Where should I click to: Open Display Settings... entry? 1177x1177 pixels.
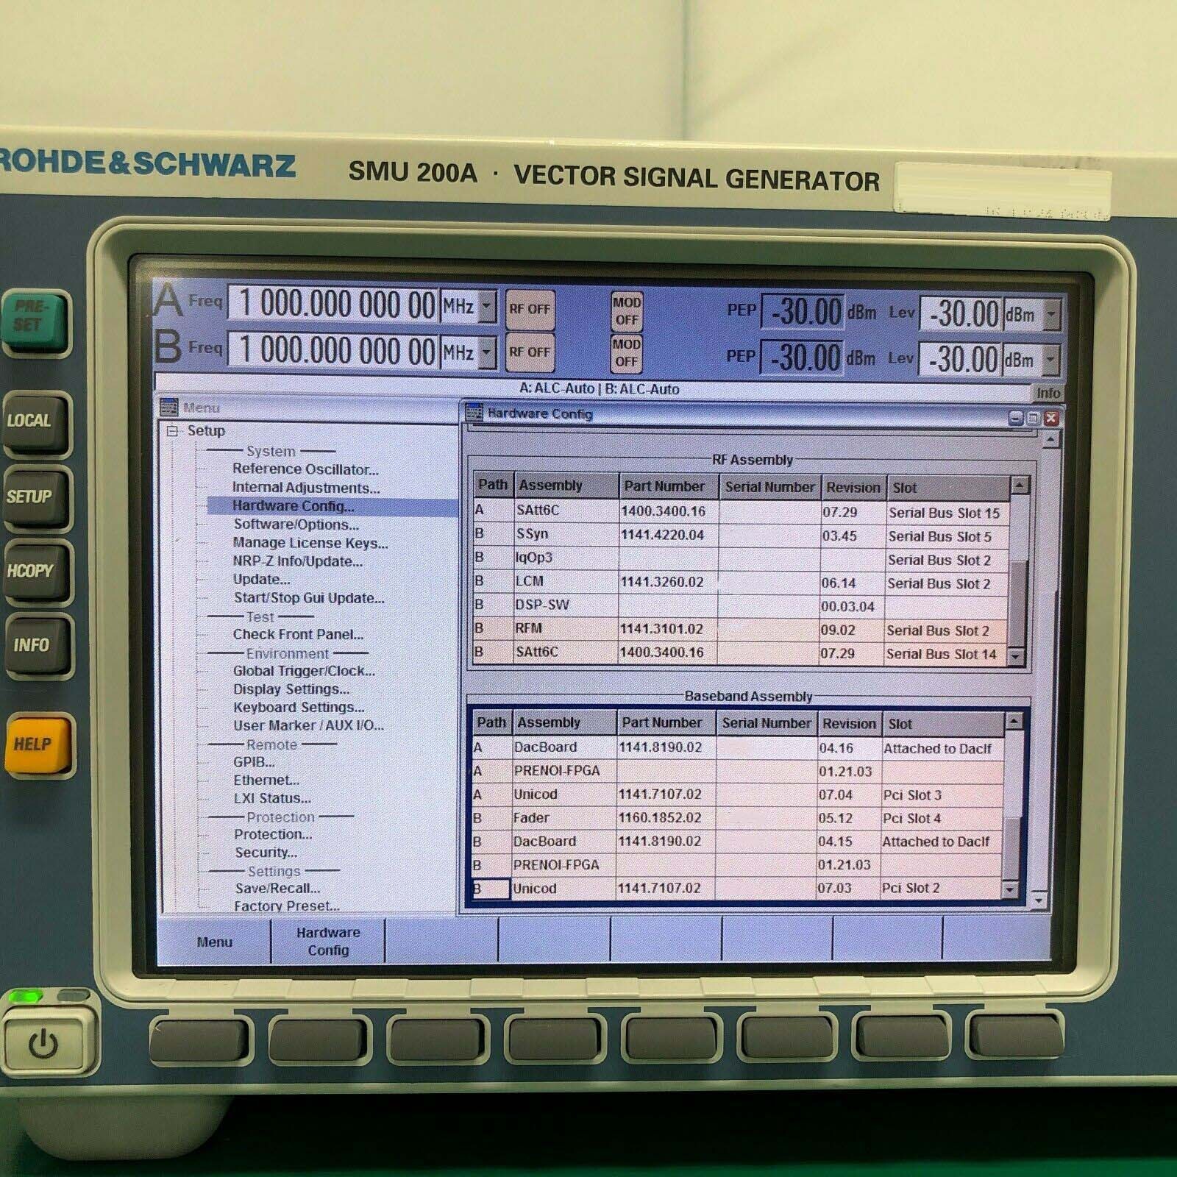[x=291, y=689]
